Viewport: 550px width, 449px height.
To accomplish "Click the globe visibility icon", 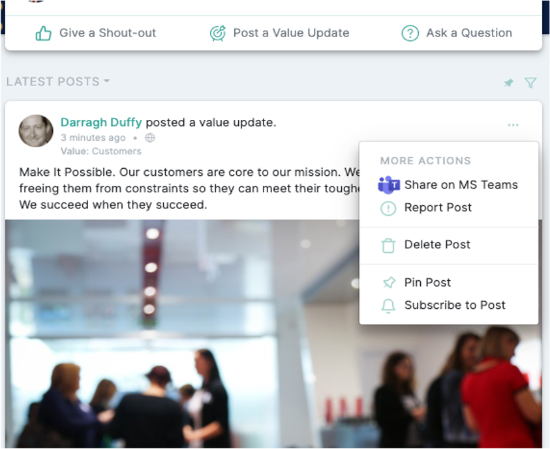I will 150,138.
